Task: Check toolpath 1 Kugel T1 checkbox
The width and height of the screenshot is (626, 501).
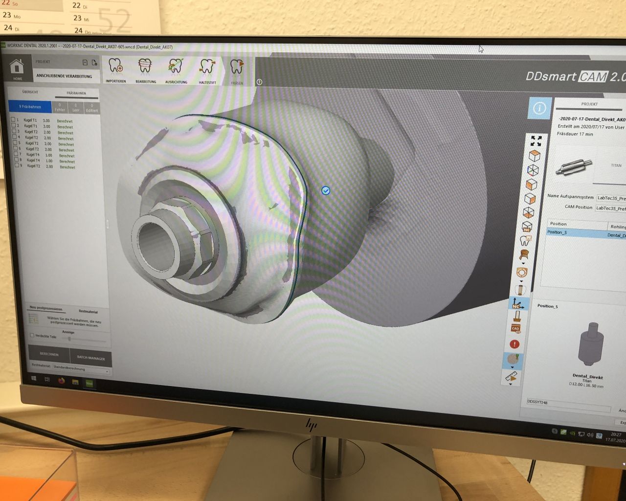Action: point(13,119)
